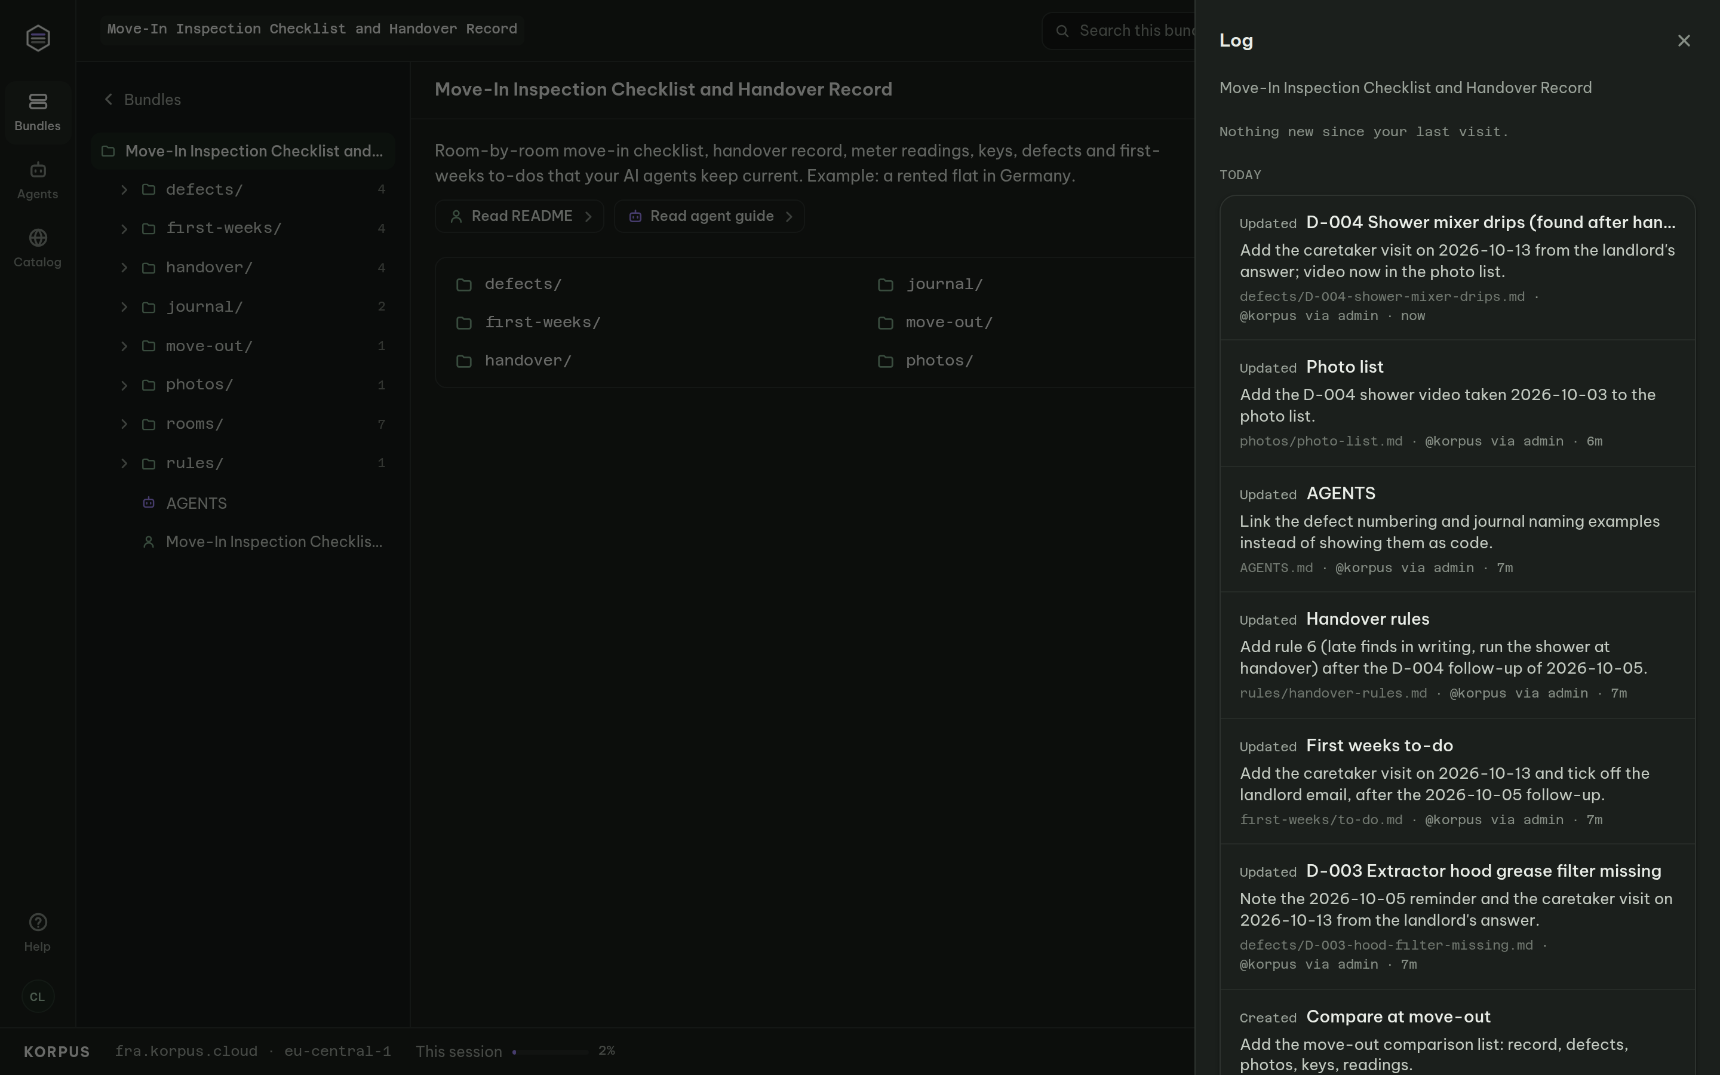This screenshot has height=1075, width=1720.
Task: Open photos/ folder card in main pane
Action: 924,361
